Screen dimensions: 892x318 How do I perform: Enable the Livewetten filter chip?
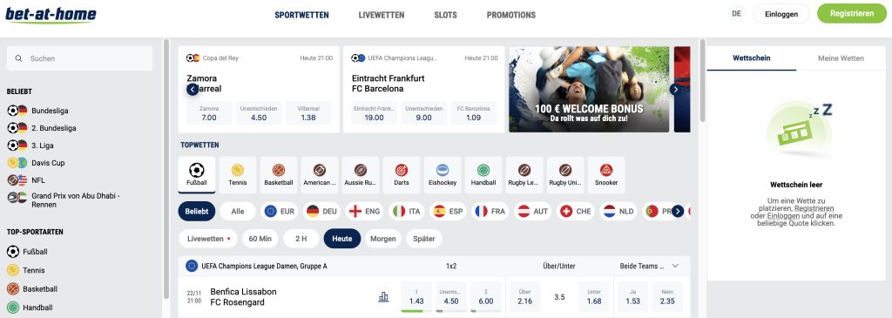coord(208,239)
